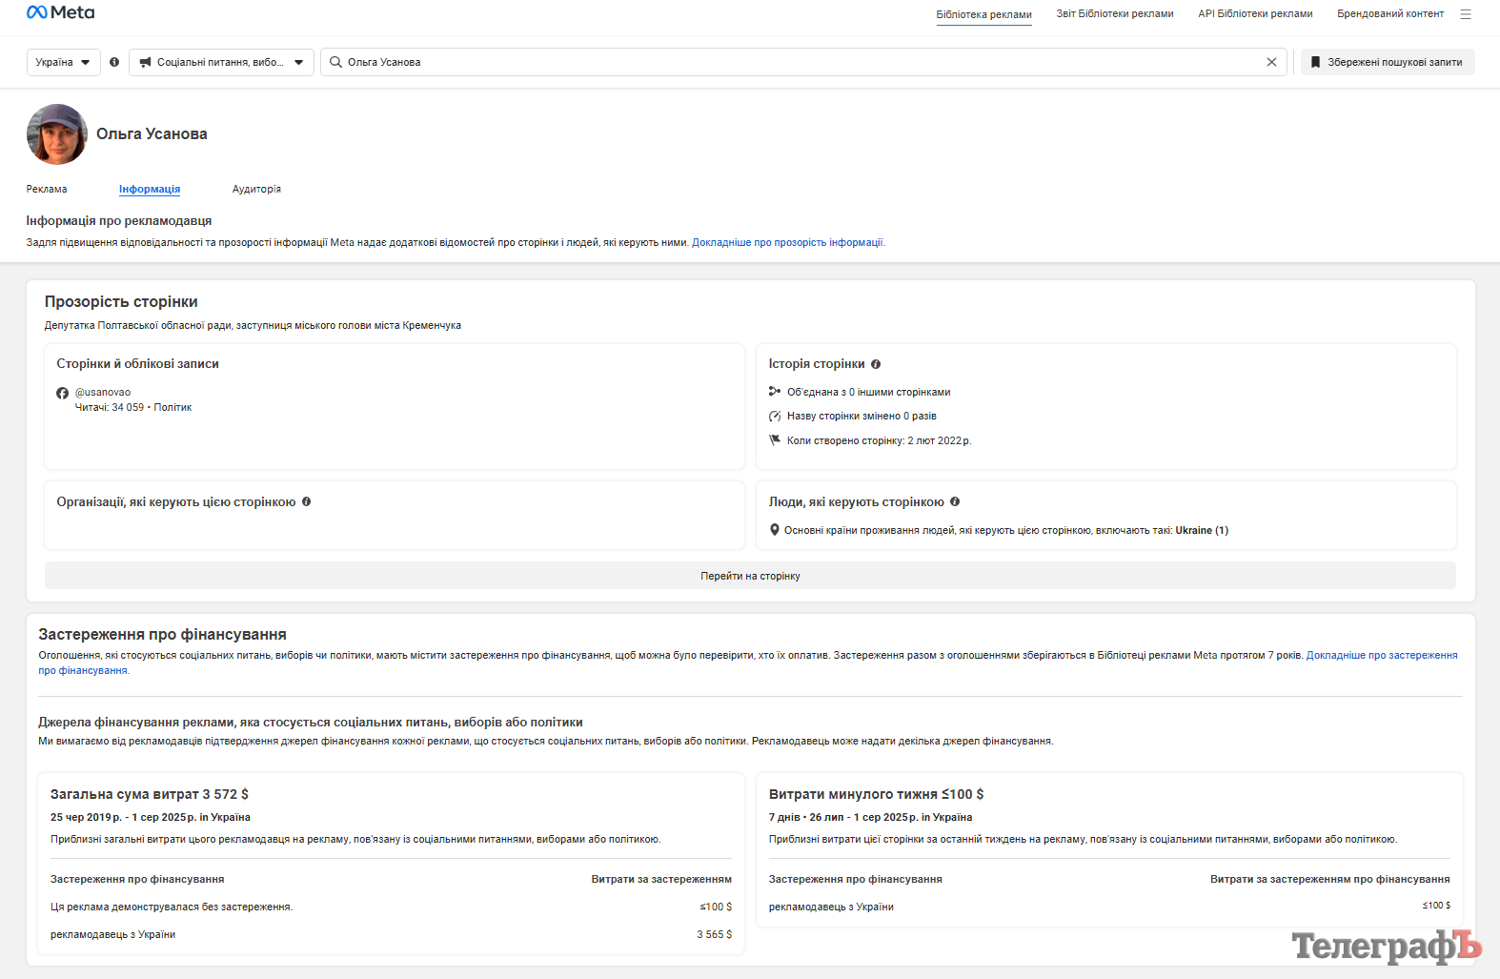Click Ольга Усанова profile photo
This screenshot has height=979, width=1500.
point(57,134)
